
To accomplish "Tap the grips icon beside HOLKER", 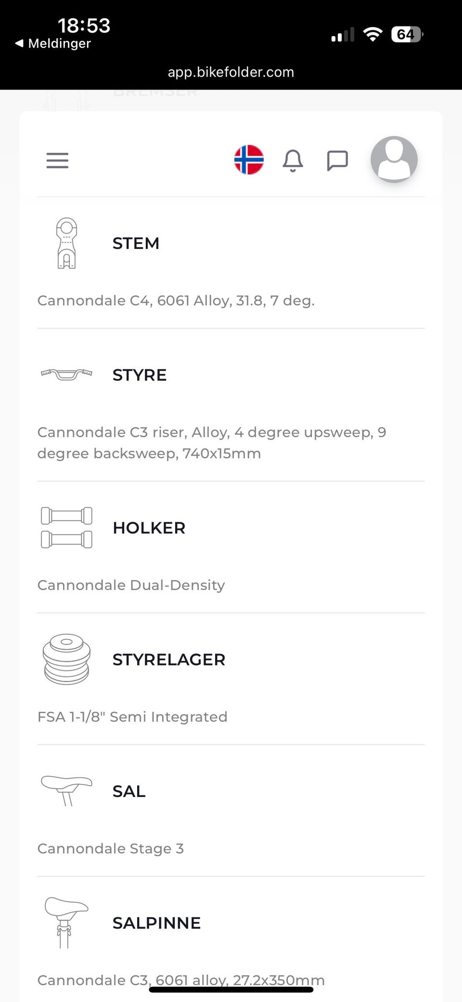I will 66,527.
